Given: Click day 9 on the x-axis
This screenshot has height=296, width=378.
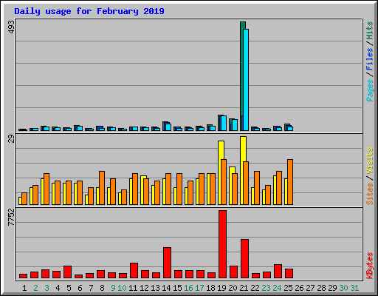Looking at the screenshot, I should [x=113, y=288].
